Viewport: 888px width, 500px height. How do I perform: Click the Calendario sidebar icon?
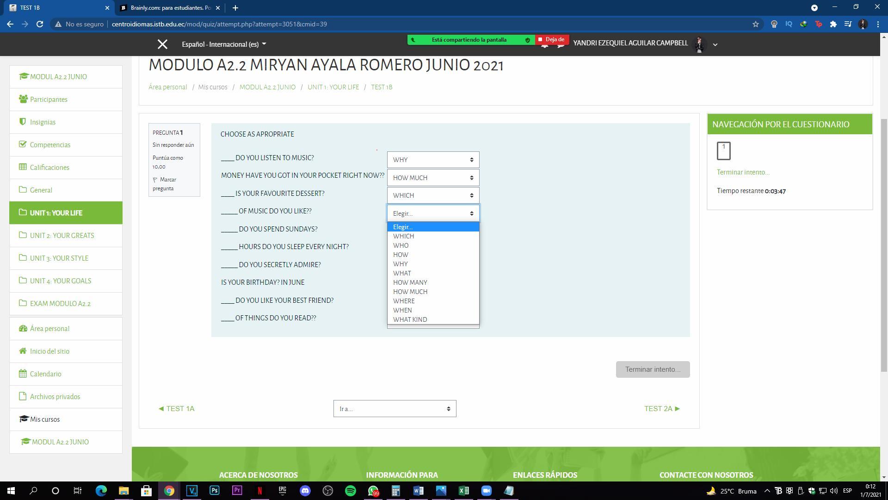tap(23, 374)
